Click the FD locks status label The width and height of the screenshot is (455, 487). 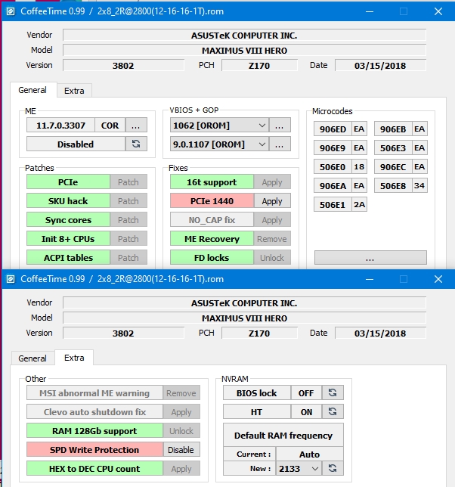212,258
